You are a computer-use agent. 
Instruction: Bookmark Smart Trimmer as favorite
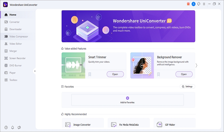[x=90, y=74]
